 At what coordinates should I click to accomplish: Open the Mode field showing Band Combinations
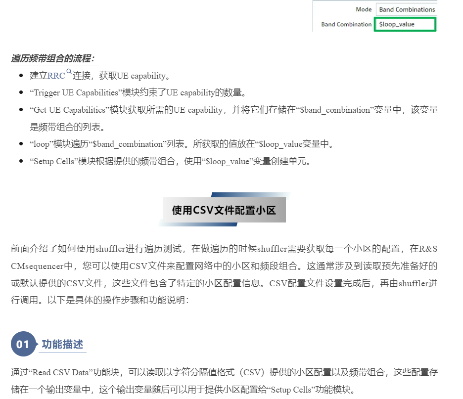point(406,9)
